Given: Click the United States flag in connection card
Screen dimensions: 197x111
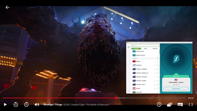Looking at the screenshot, I should 176,80.
